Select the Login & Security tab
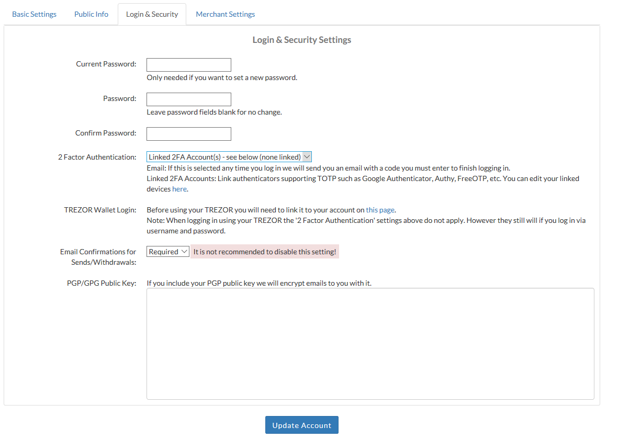The image size is (630, 439). point(152,14)
